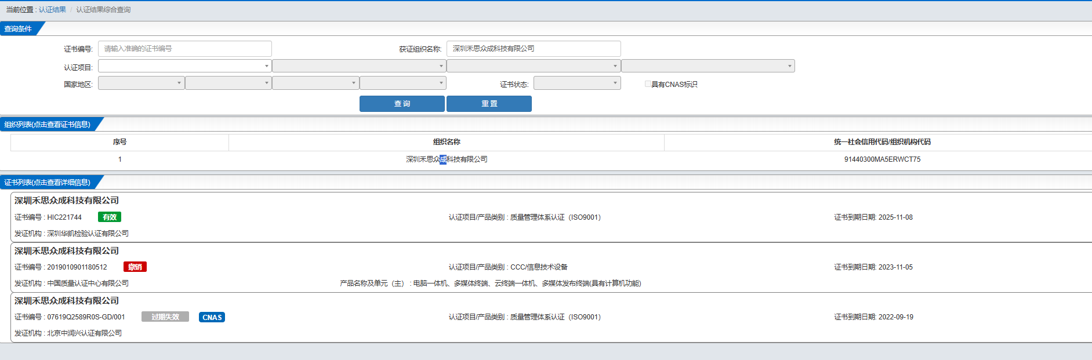Tick the 具有CNAS标识 checkbox
Image resolution: width=1092 pixels, height=360 pixels.
pos(648,84)
